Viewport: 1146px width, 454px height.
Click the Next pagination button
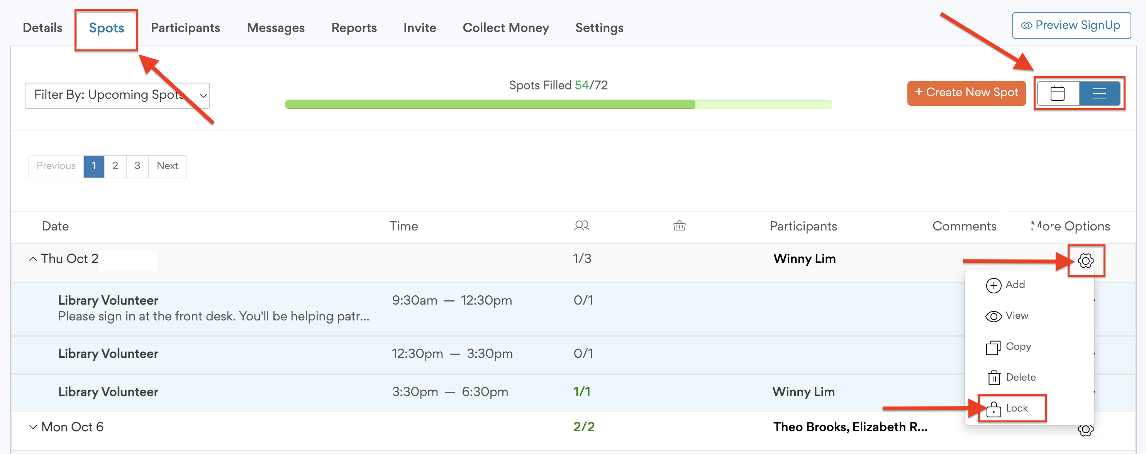167,166
